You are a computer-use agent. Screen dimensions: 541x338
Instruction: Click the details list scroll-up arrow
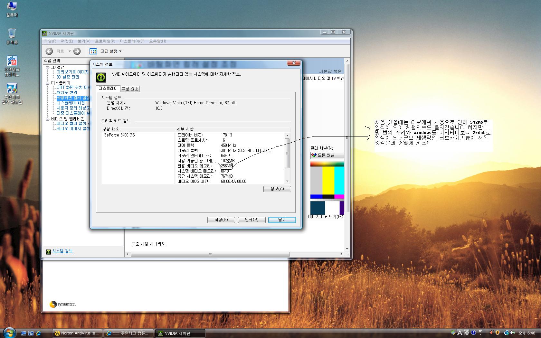pos(287,136)
